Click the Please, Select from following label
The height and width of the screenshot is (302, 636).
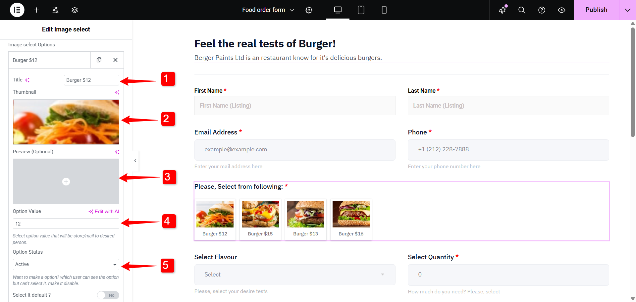[x=238, y=186]
